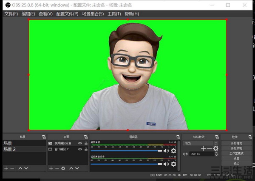Click the OBS logo in the title bar
This screenshot has height=181, width=255.
coord(8,5)
